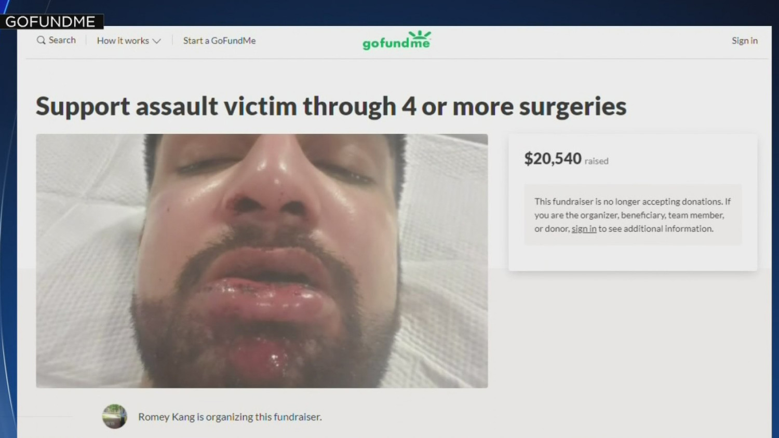
Task: Click the fundraiser title heading
Action: [331, 106]
